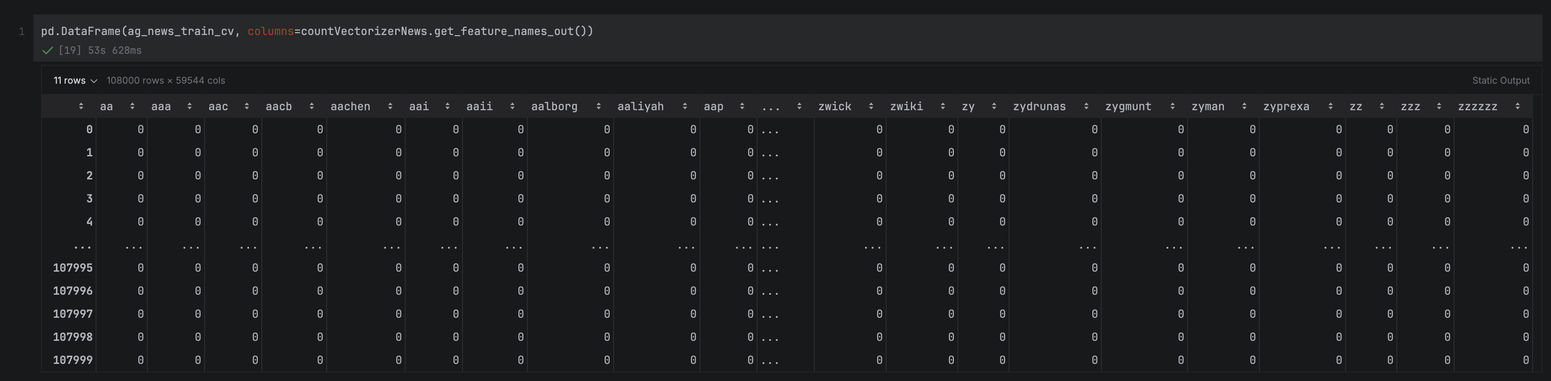This screenshot has width=1551, height=381.
Task: Click the Static Output label
Action: [x=1501, y=81]
